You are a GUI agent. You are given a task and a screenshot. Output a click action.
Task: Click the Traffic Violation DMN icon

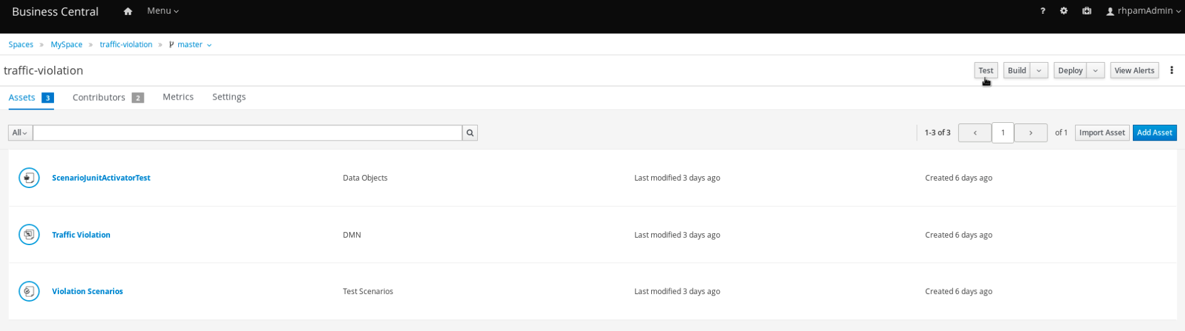tap(29, 234)
